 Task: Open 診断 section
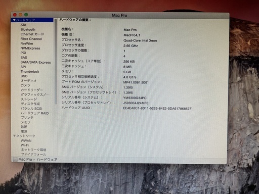[x=24, y=127]
